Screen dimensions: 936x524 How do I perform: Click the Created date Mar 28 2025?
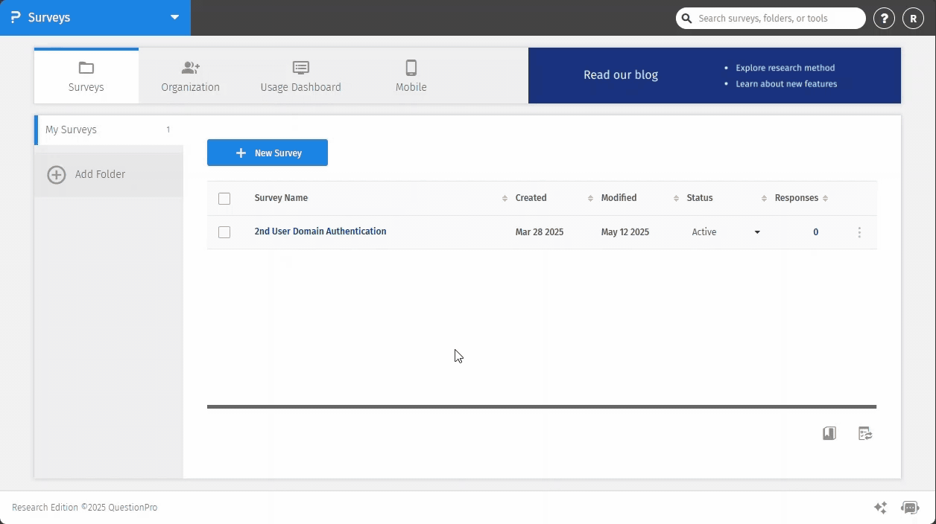(540, 232)
